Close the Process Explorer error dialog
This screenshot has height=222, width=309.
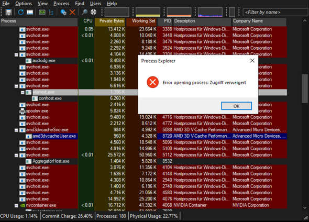(252, 61)
